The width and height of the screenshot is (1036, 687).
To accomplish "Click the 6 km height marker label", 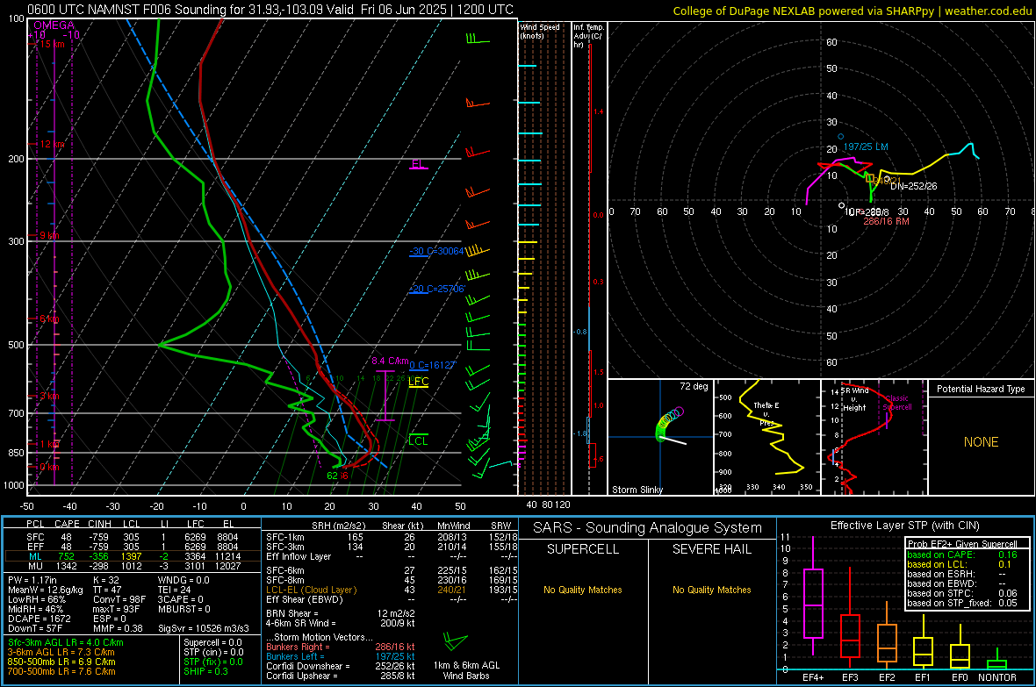I will (49, 319).
